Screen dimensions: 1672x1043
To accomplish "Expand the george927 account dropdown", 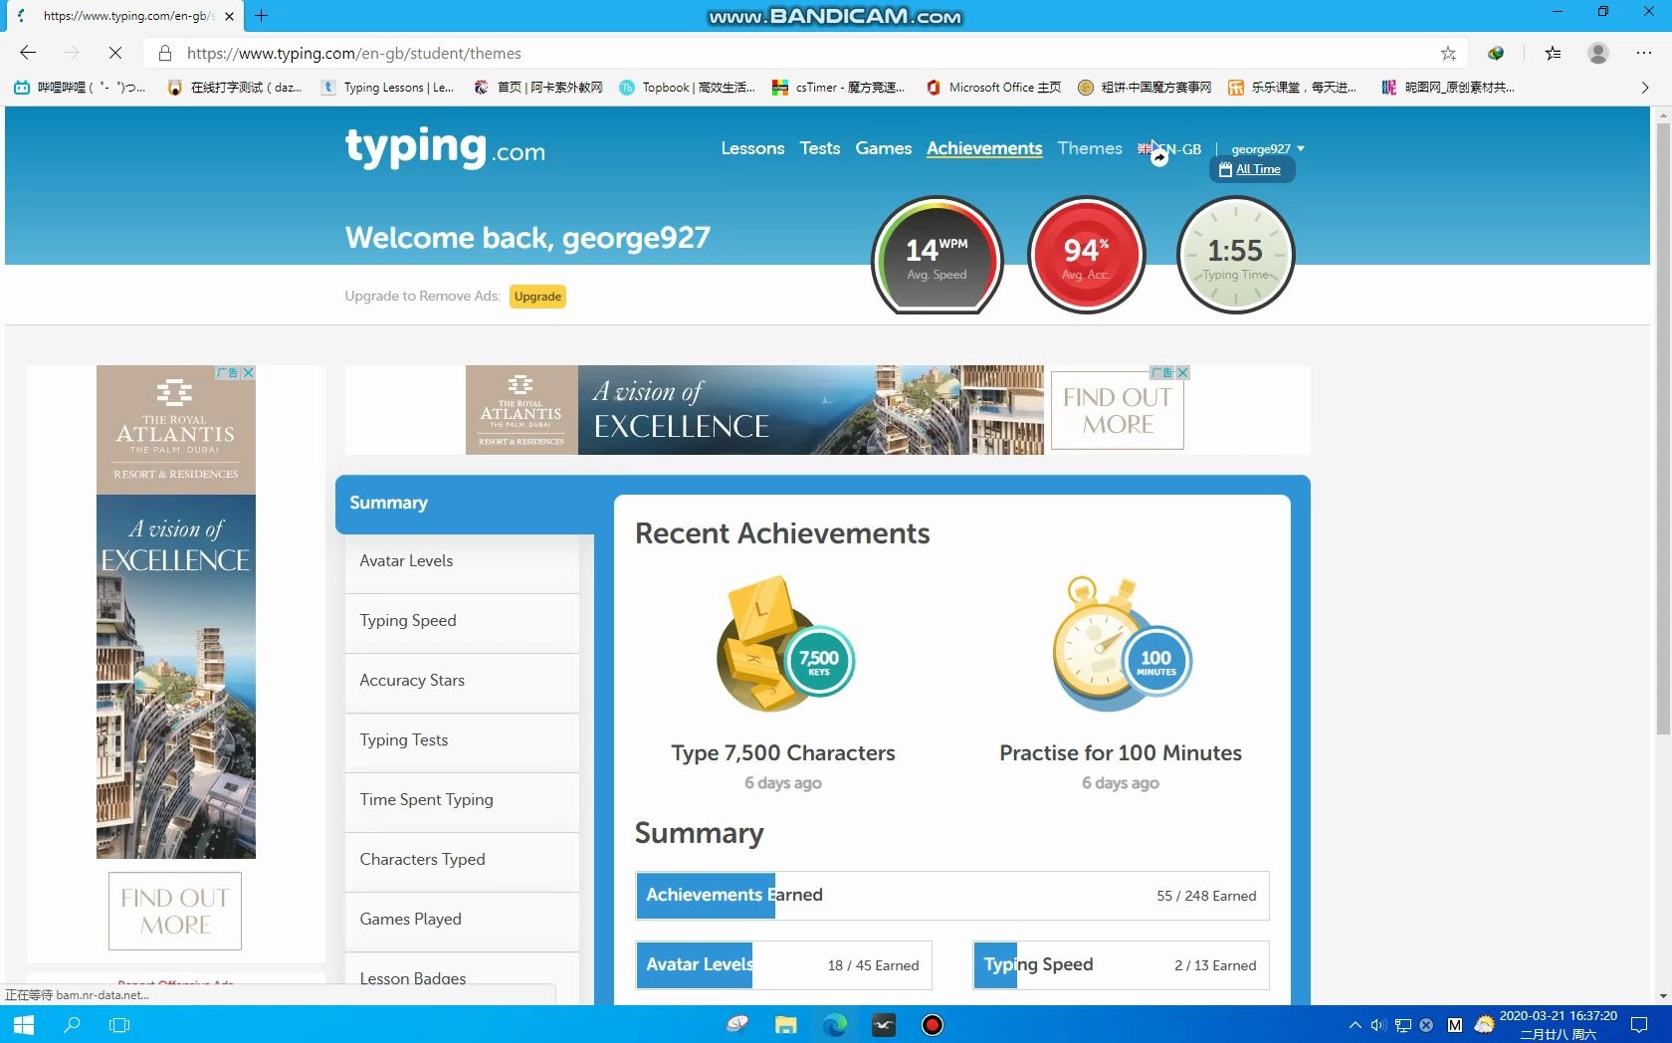I will coord(1267,149).
